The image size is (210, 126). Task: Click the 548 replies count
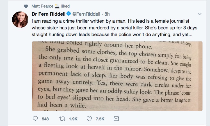tap(45, 119)
